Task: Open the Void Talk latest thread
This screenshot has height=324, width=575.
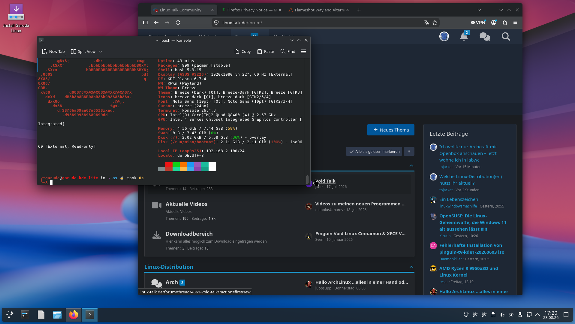Action: click(x=325, y=181)
